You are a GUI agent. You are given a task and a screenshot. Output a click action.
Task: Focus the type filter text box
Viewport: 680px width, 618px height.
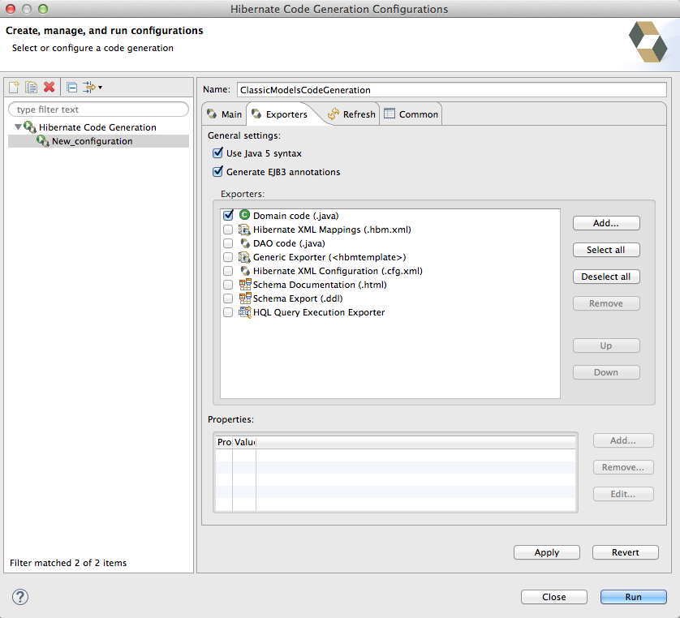(x=98, y=109)
